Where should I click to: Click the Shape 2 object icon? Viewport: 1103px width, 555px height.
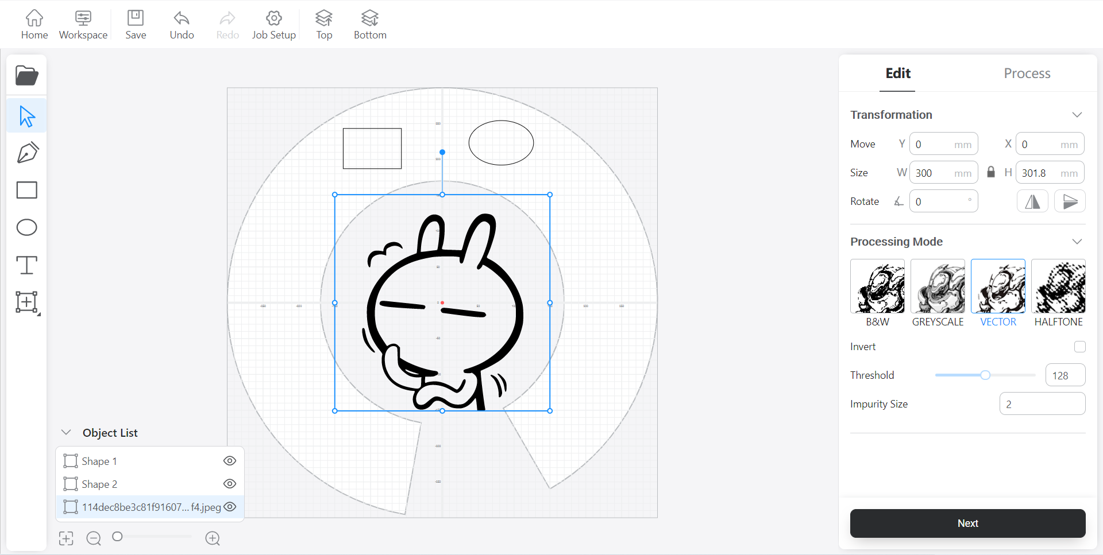pyautogui.click(x=70, y=484)
